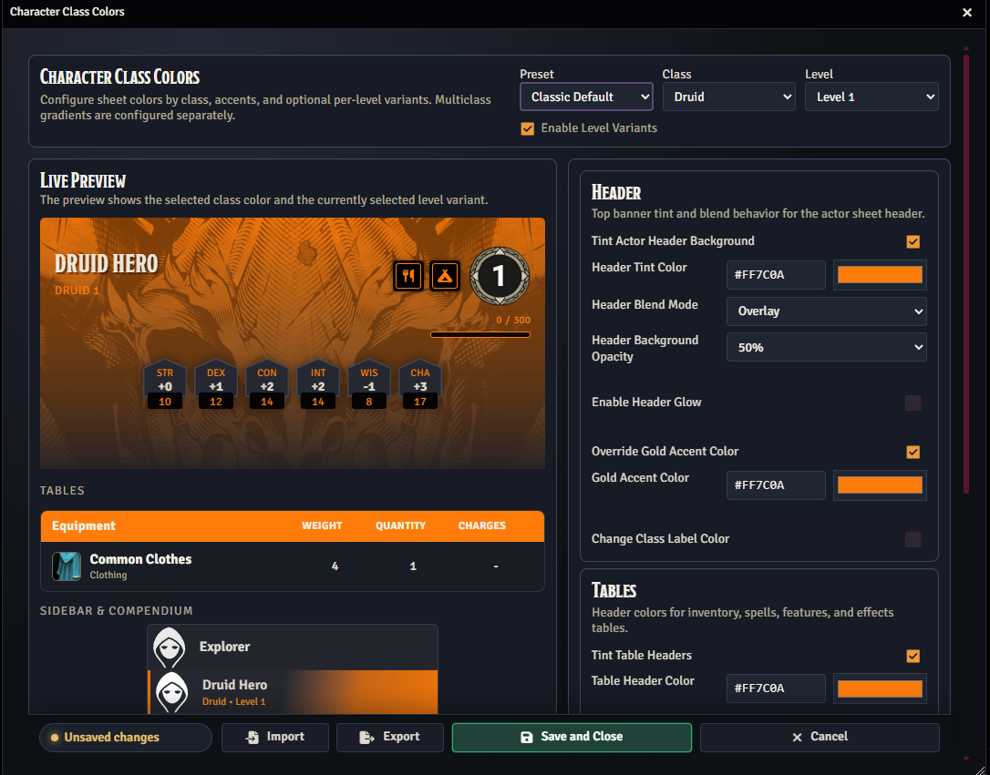
Task: Click the short rest utensils icon
Action: (x=407, y=276)
